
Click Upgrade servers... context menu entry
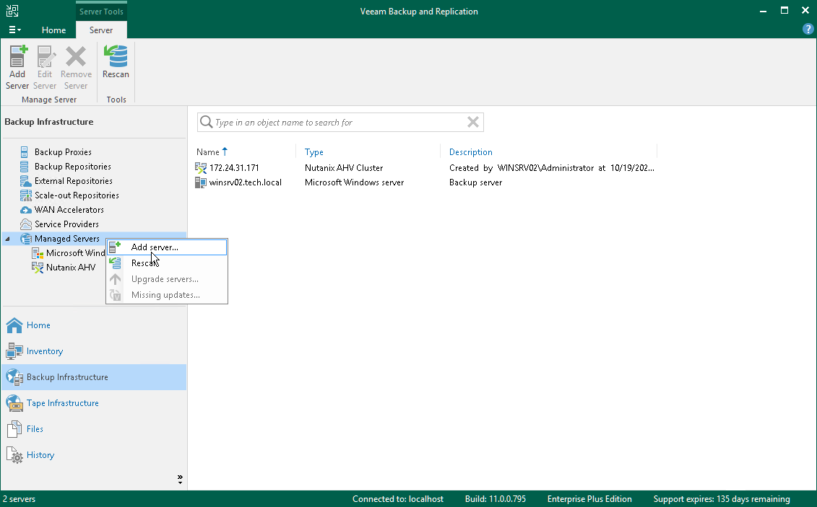point(167,279)
